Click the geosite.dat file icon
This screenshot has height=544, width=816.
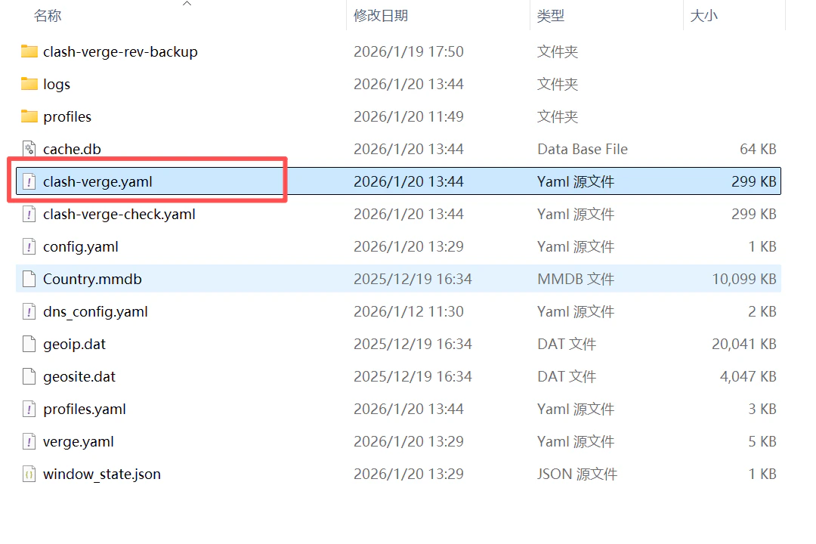(x=29, y=376)
